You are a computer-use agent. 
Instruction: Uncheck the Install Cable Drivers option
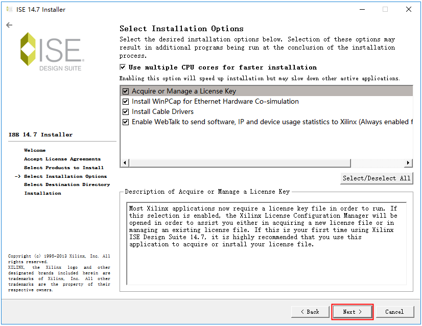click(x=126, y=112)
